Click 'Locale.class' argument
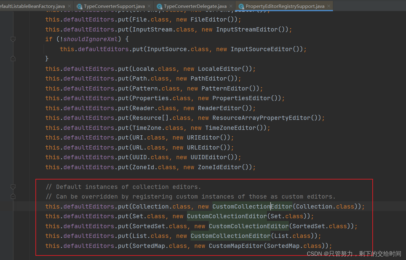The image size is (406, 260). [x=154, y=69]
